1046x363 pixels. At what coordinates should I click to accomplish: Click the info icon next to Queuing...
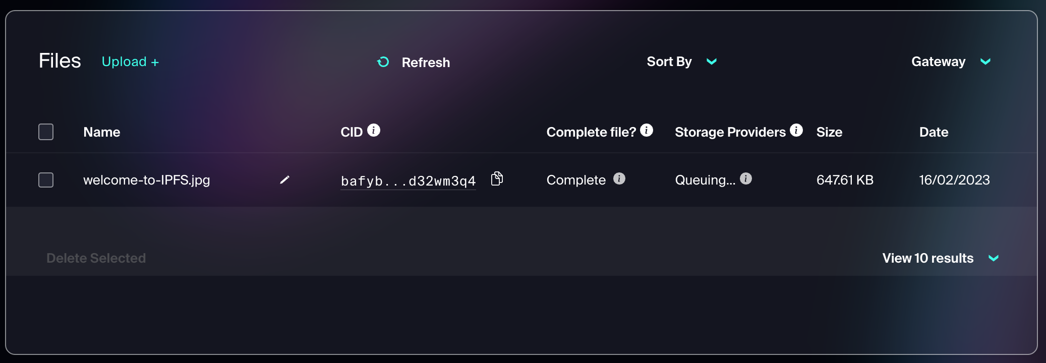tap(746, 179)
